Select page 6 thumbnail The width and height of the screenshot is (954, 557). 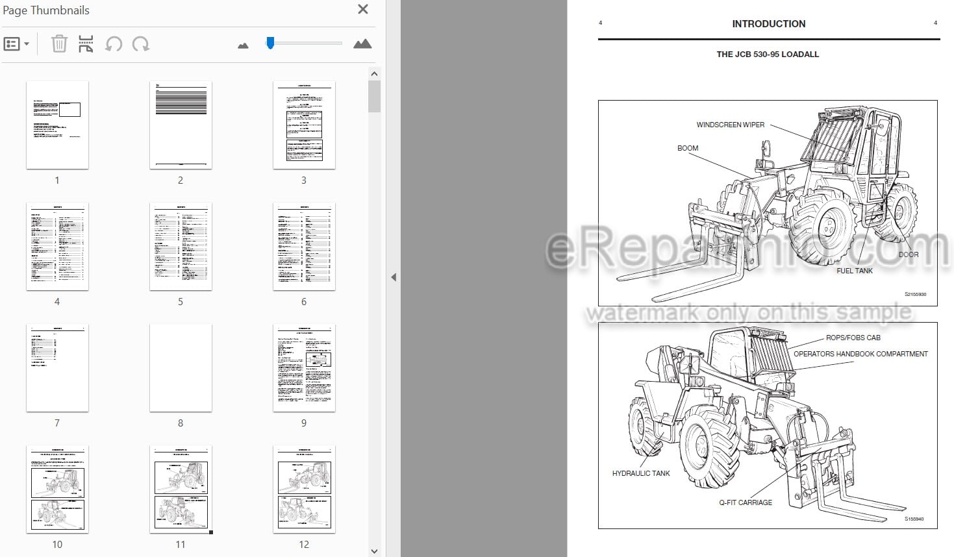[304, 246]
